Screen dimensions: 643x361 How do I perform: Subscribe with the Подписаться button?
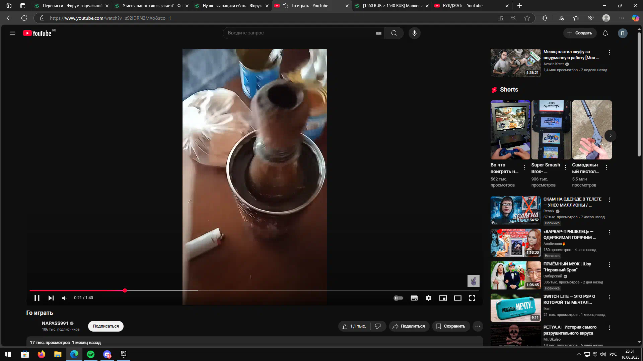106,326
